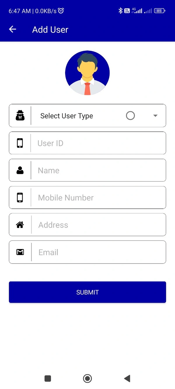Click the phone icon beside User ID
175x389 pixels.
pyautogui.click(x=20, y=143)
